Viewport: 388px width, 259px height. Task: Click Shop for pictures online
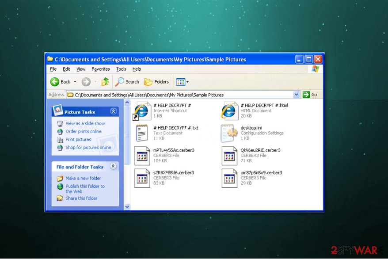point(88,148)
